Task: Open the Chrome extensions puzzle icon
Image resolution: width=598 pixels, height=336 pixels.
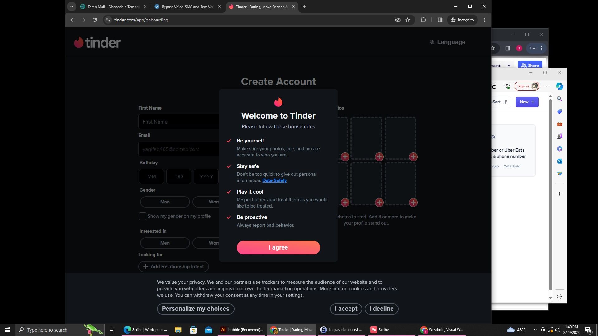Action: 423,20
